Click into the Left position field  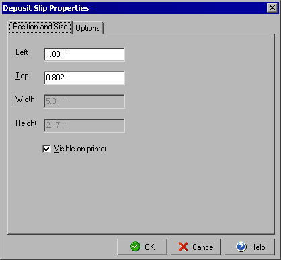pos(84,54)
